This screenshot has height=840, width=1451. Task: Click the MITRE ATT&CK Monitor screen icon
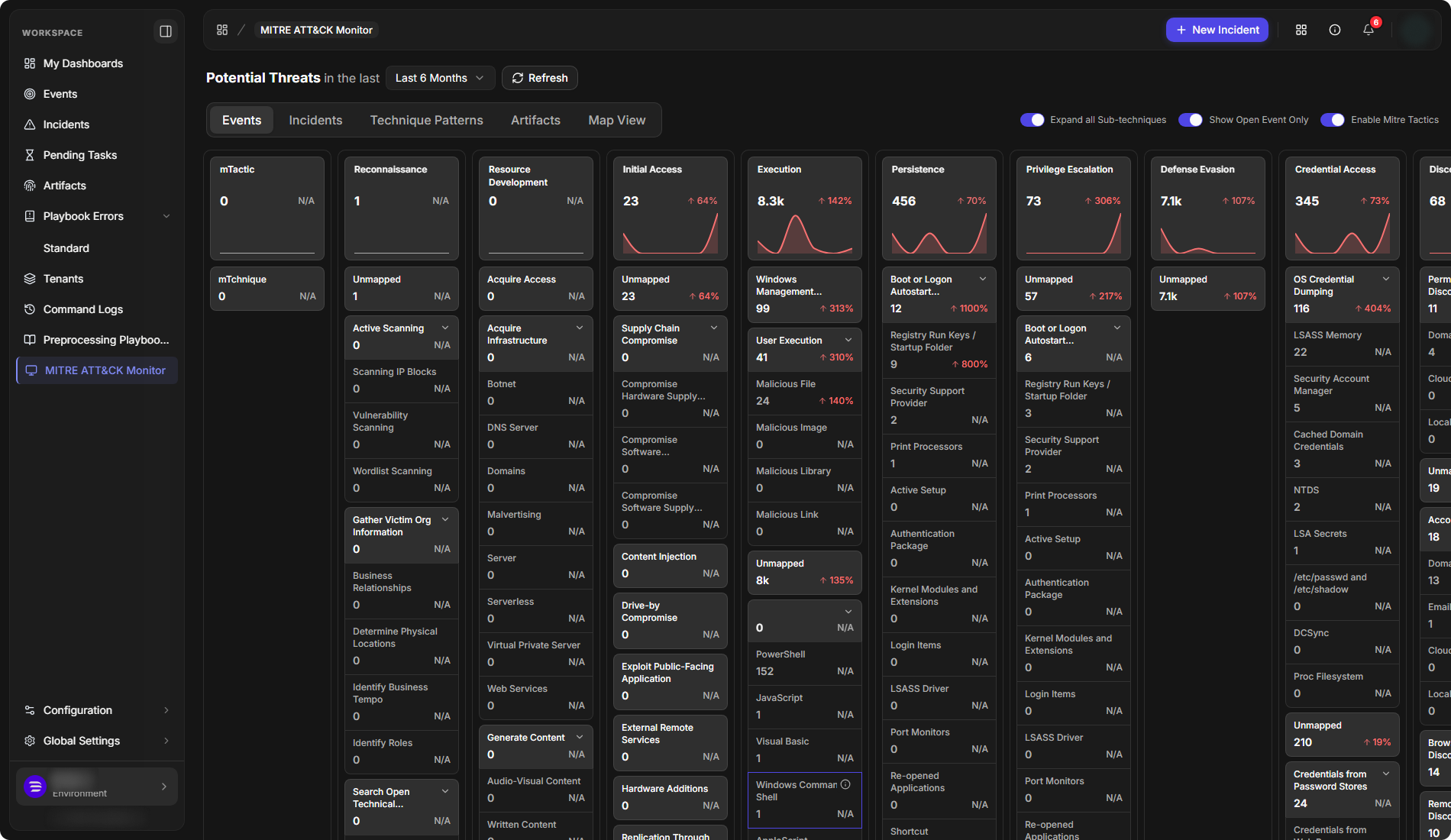point(31,370)
